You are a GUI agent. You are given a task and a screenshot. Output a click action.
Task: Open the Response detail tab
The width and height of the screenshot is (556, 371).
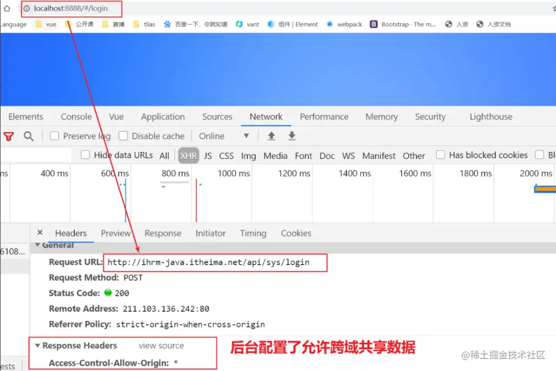[163, 233]
